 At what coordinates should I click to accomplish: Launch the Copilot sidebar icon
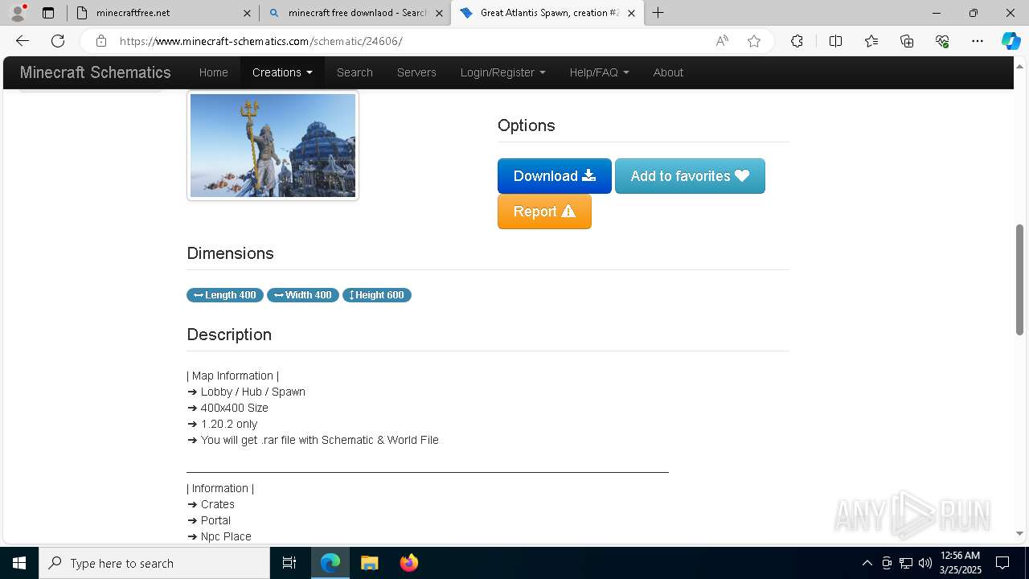click(1011, 41)
